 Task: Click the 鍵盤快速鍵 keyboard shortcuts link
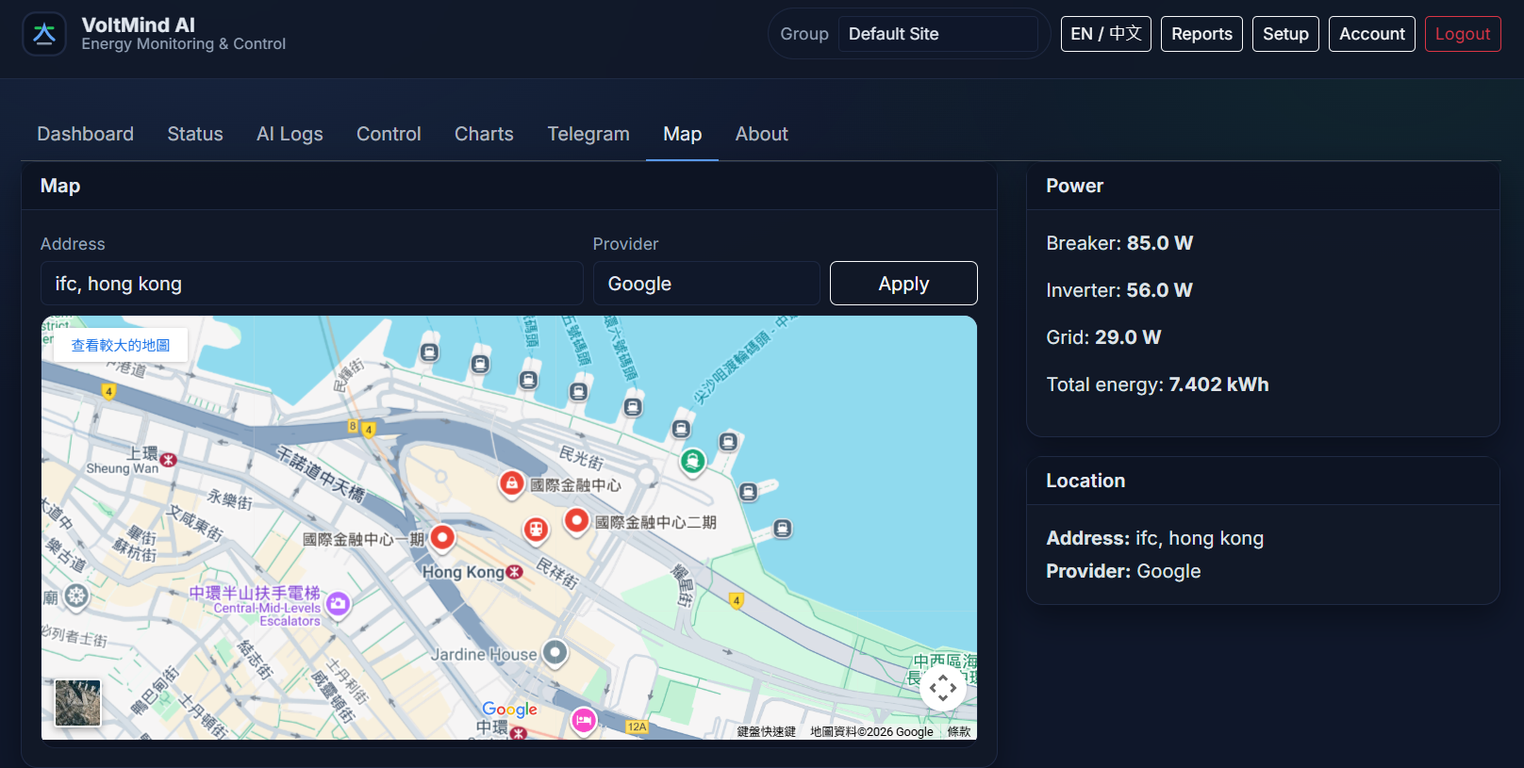[767, 731]
